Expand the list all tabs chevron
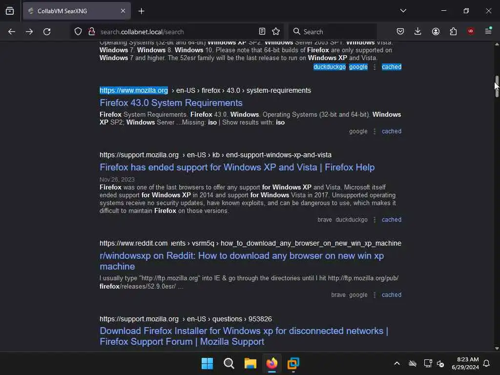This screenshot has width=500, height=375. (x=403, y=11)
